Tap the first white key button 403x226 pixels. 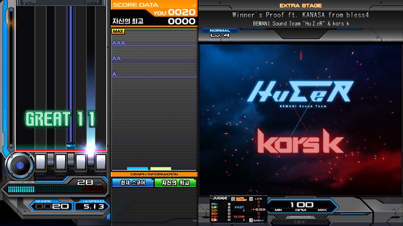[40, 162]
